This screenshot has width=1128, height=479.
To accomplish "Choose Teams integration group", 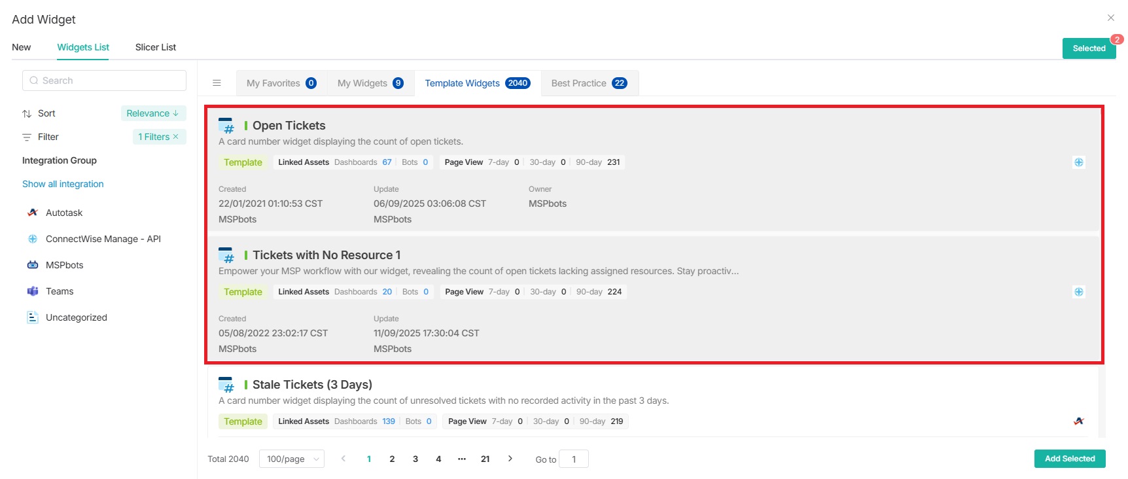I will tap(59, 291).
